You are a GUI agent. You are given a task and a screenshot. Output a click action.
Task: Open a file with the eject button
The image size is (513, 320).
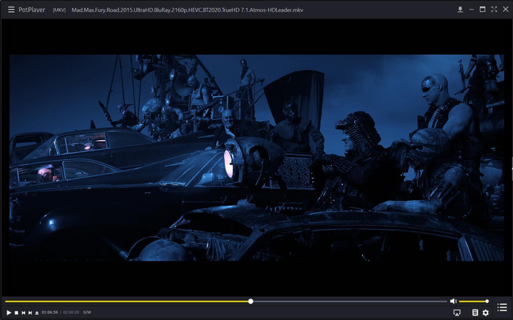[x=37, y=313]
